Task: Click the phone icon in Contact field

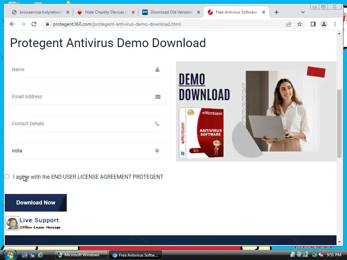Action: point(157,124)
